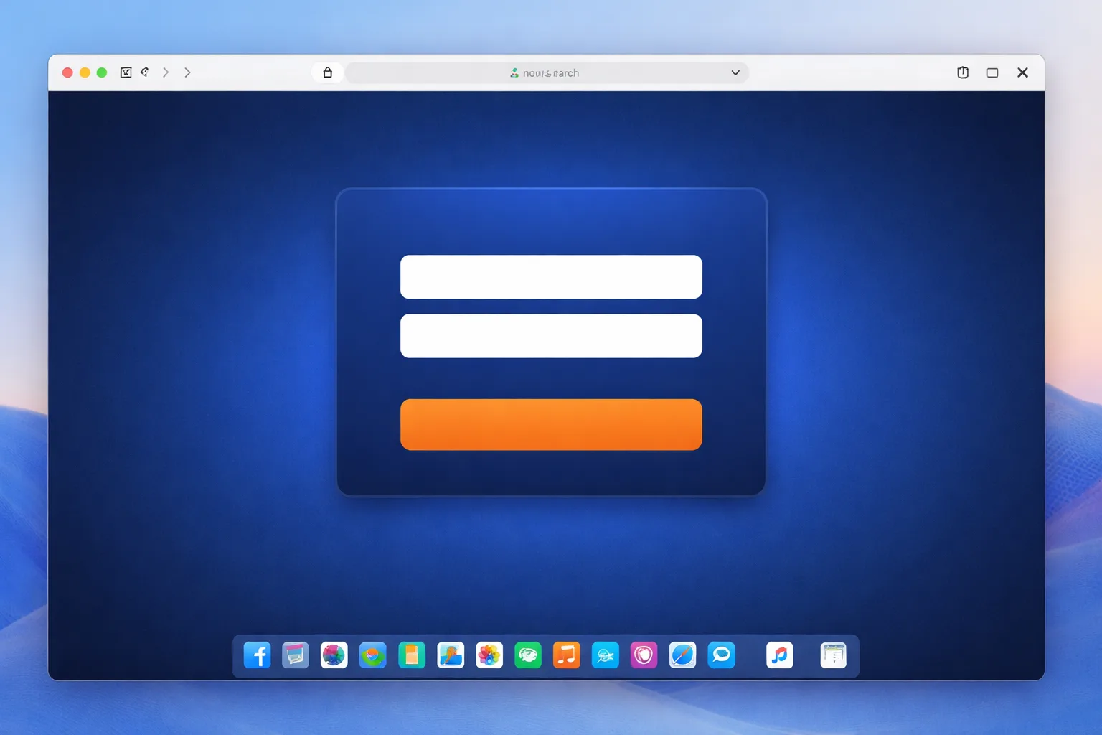Click the orange button in the form
Viewport: 1102px width, 735px height.
(x=551, y=425)
